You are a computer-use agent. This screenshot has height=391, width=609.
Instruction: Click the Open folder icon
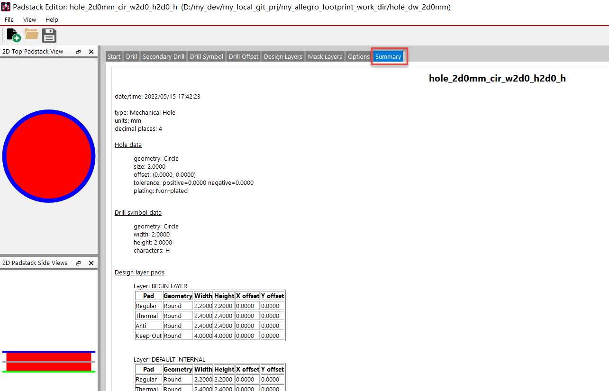point(31,34)
